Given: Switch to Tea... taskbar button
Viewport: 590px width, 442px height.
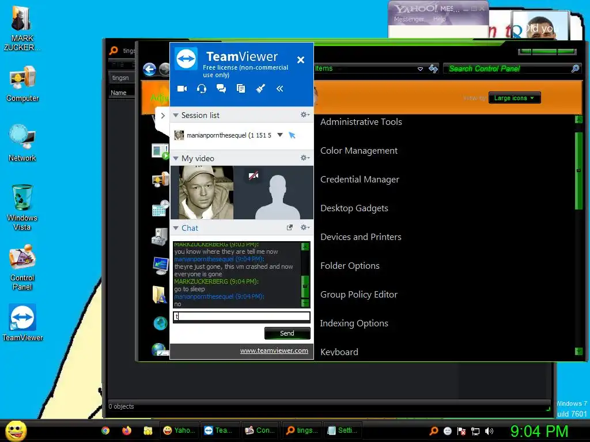Looking at the screenshot, I should point(220,430).
